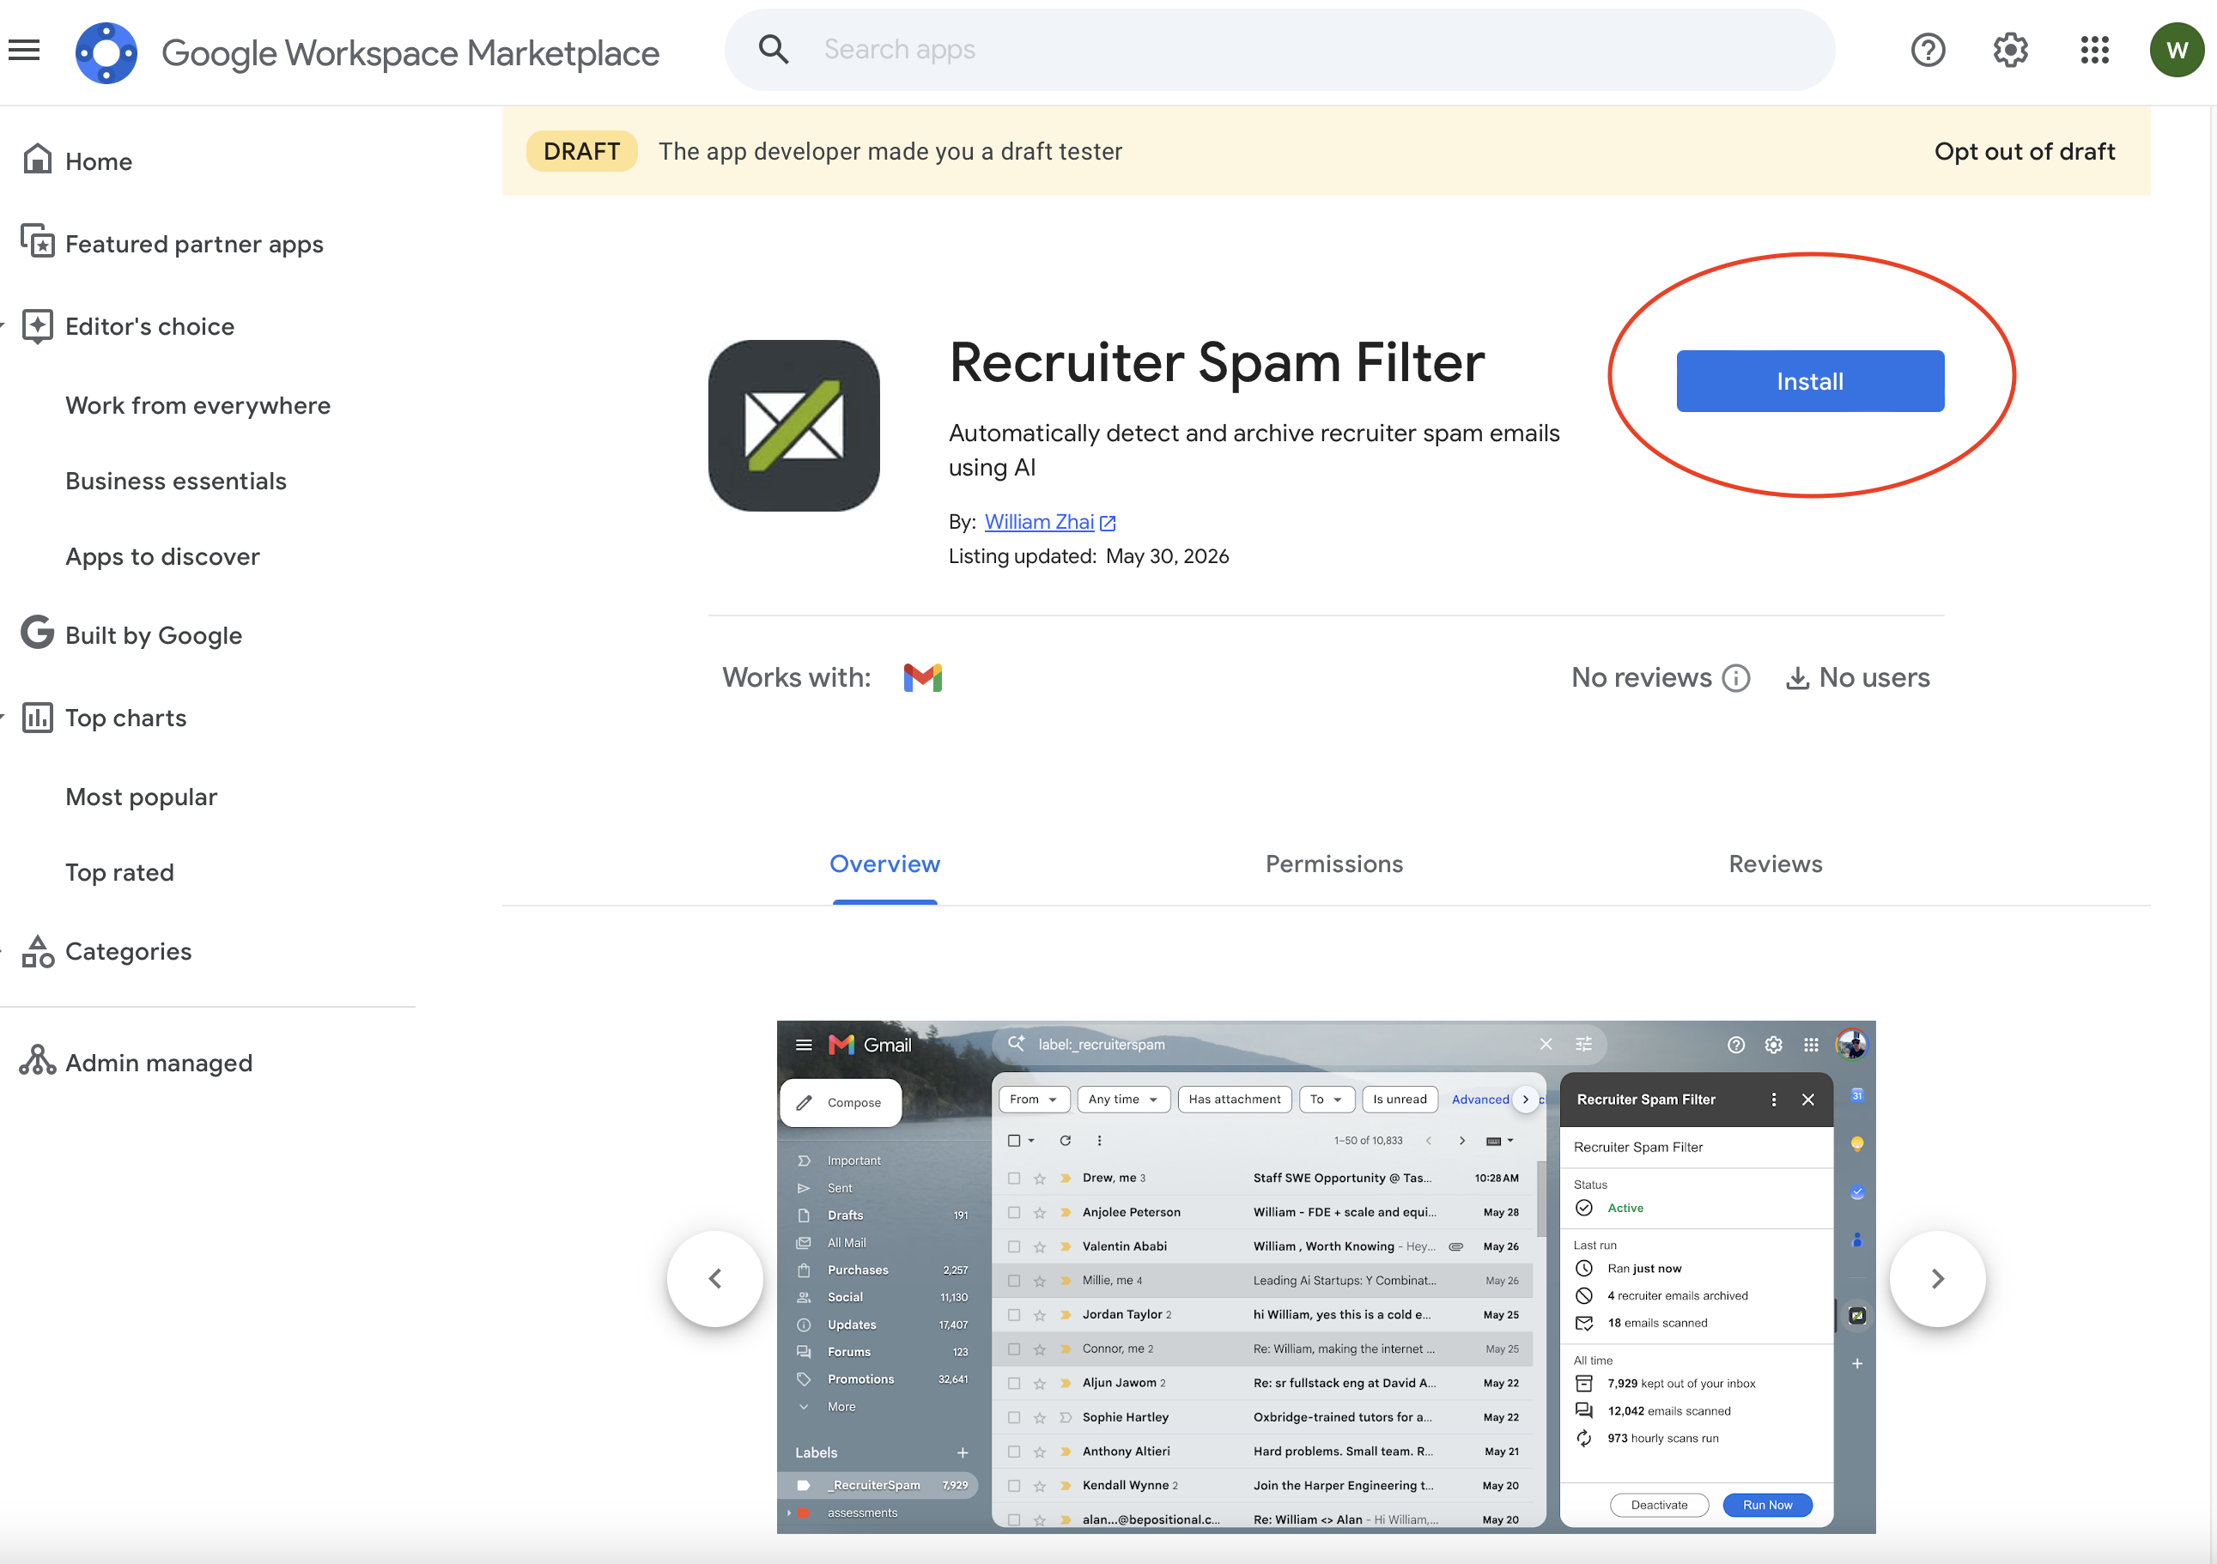Click the Listing updated May 30, 2026 text
2217x1564 pixels.
(x=1088, y=556)
